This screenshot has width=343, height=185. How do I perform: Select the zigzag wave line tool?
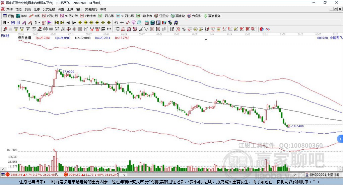(146, 29)
